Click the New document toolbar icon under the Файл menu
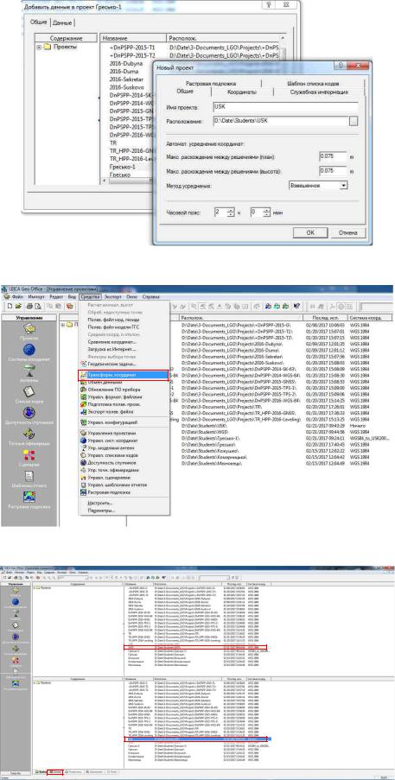The image size is (395, 780). point(10,306)
